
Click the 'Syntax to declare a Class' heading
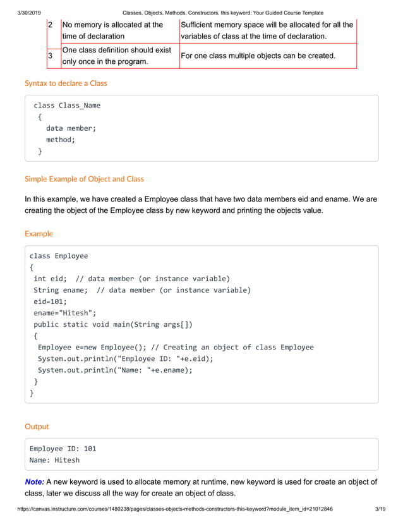coord(66,83)
